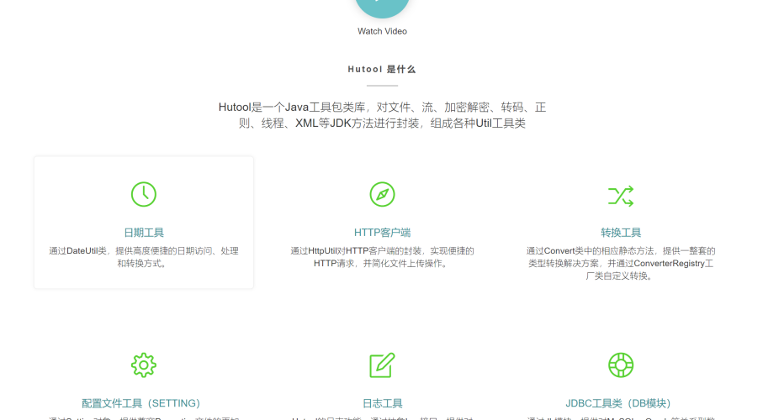
Task: Click the HttpUtil description paragraph
Action: coord(382,257)
